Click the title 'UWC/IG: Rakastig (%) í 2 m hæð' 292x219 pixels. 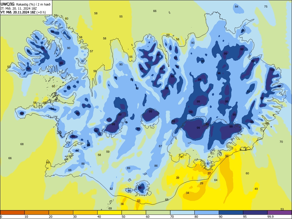[x=25, y=4]
